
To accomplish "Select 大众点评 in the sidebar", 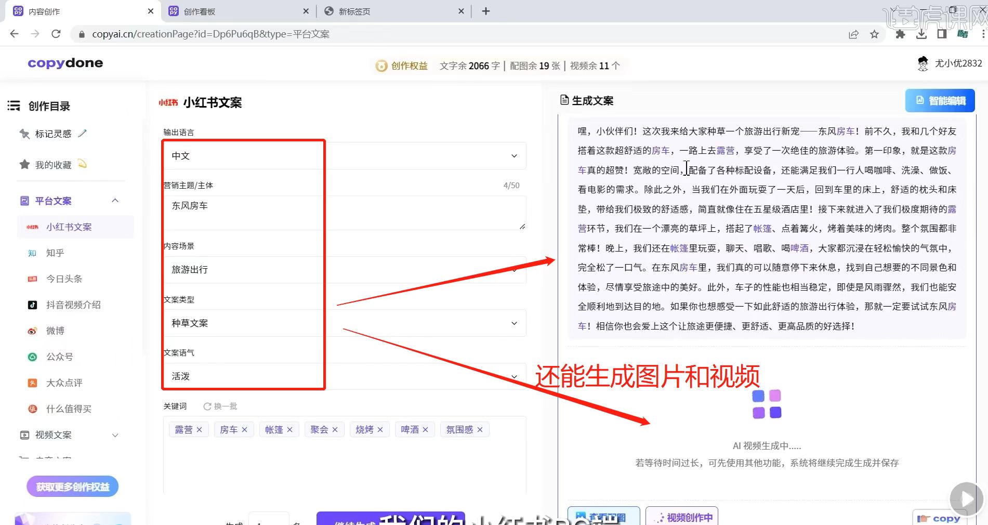I will (x=64, y=383).
